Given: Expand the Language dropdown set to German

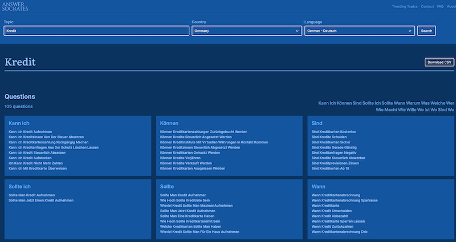Looking at the screenshot, I should tap(359, 31).
